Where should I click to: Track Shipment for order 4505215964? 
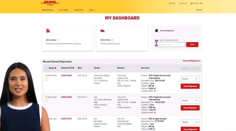(190, 108)
